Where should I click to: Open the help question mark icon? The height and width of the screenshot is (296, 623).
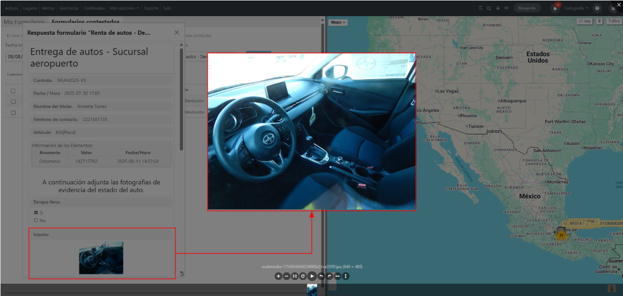(597, 8)
